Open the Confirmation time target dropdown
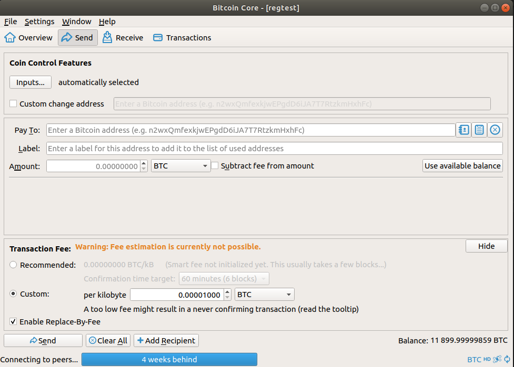Screen dimensions: 514x367 pos(224,279)
